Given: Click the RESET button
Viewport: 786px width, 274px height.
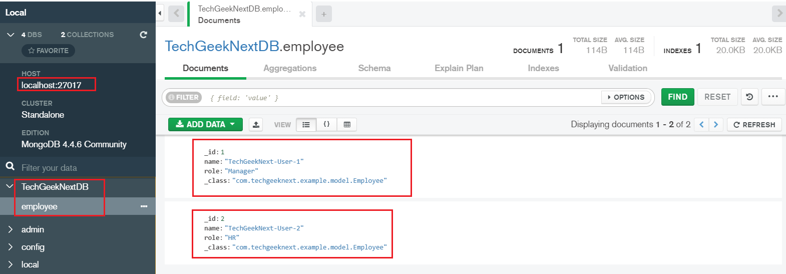Looking at the screenshot, I should (717, 97).
